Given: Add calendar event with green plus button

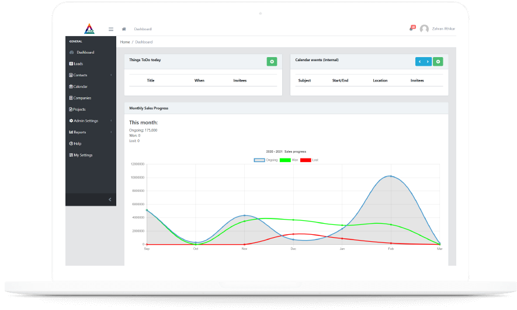Looking at the screenshot, I should [x=438, y=61].
